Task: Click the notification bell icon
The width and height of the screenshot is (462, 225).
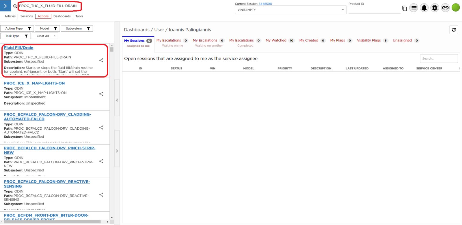Action: coord(424,8)
